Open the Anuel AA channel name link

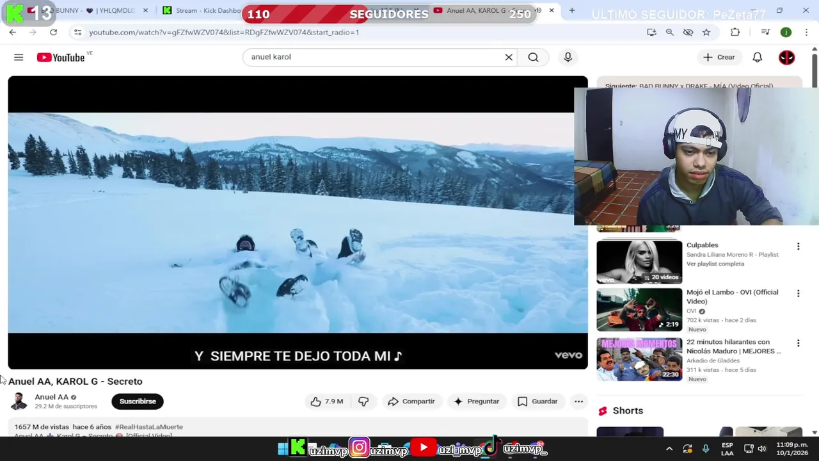pos(51,397)
